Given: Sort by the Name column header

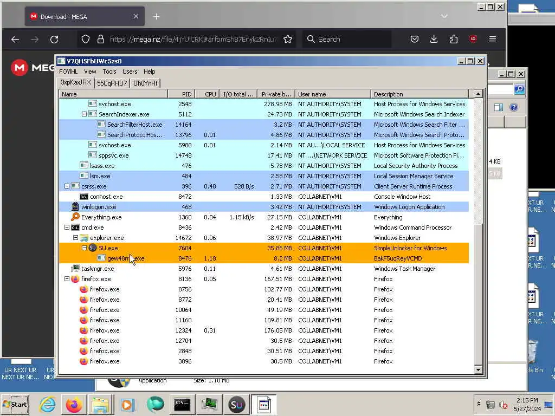Looking at the screenshot, I should click(113, 94).
